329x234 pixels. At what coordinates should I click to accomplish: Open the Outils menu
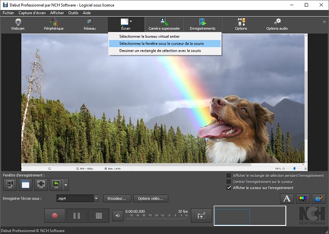pos(73,13)
